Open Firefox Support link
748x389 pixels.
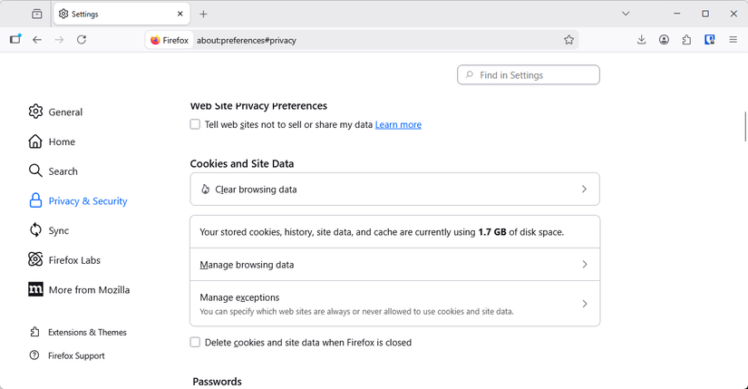pyautogui.click(x=67, y=355)
